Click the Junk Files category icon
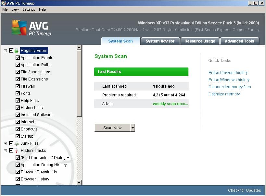Screen dimensions: 266x196 click(17, 143)
